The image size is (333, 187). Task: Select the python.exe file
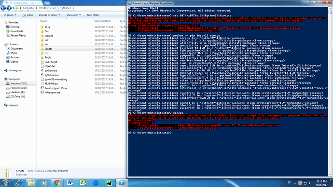(51, 70)
